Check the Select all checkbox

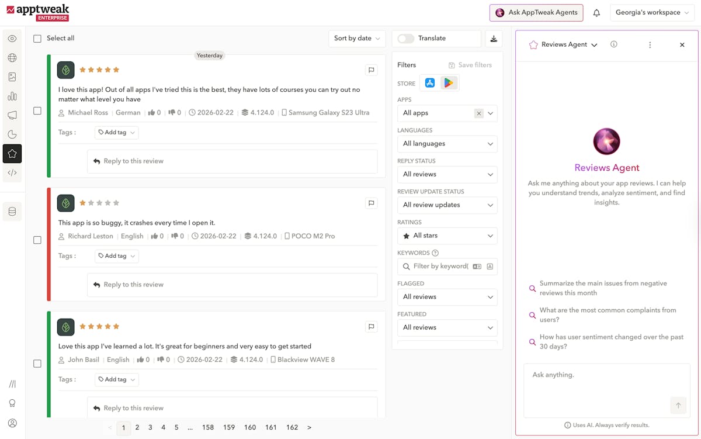click(37, 39)
